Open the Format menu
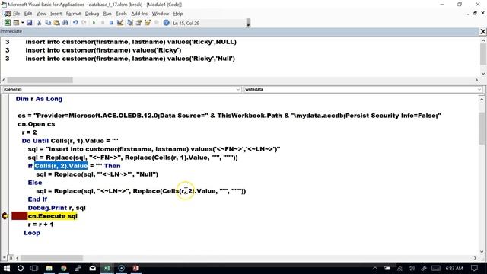Image resolution: width=487 pixels, height=274 pixels. click(73, 14)
